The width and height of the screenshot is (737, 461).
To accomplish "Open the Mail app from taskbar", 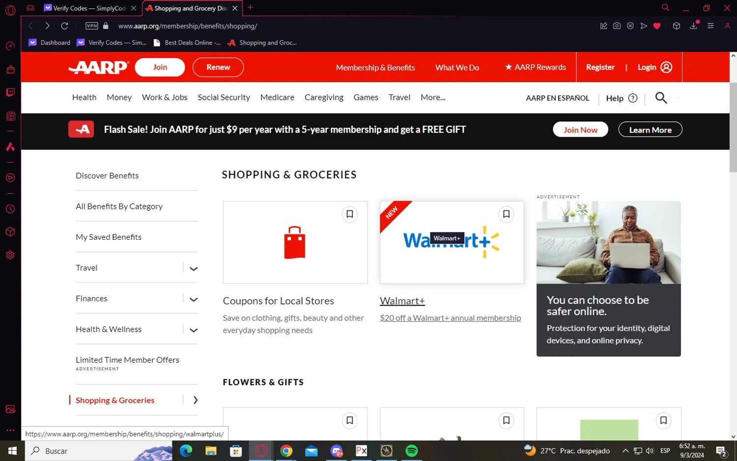I will click(312, 451).
